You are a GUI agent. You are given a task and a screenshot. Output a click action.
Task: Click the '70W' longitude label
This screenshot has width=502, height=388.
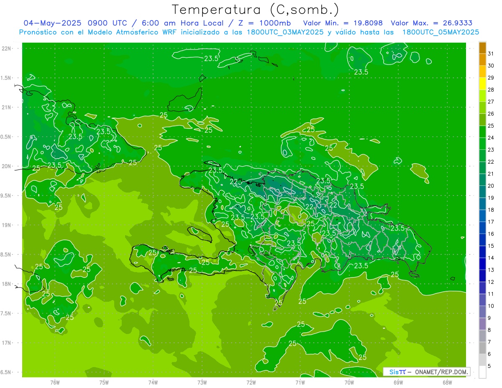coord(349,382)
